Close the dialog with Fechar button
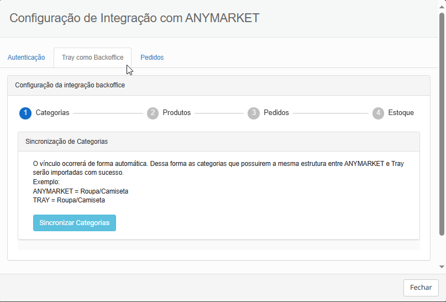 (421, 288)
